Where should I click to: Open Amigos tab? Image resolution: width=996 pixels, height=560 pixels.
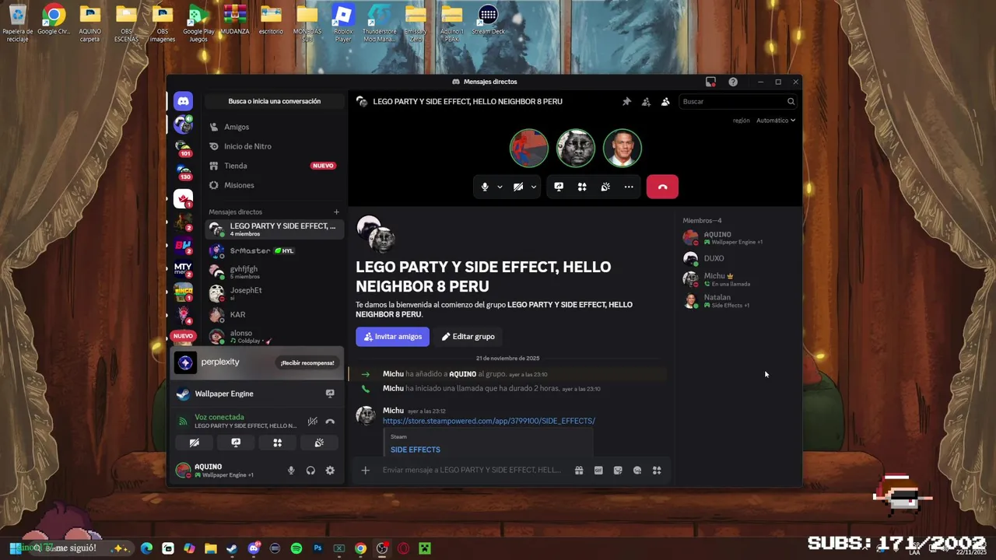pyautogui.click(x=274, y=127)
